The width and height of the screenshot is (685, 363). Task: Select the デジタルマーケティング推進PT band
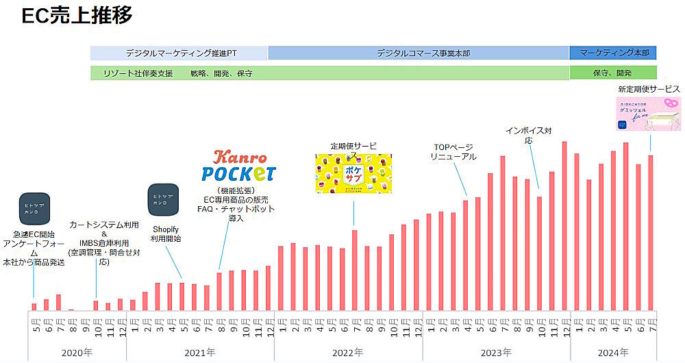click(x=179, y=53)
